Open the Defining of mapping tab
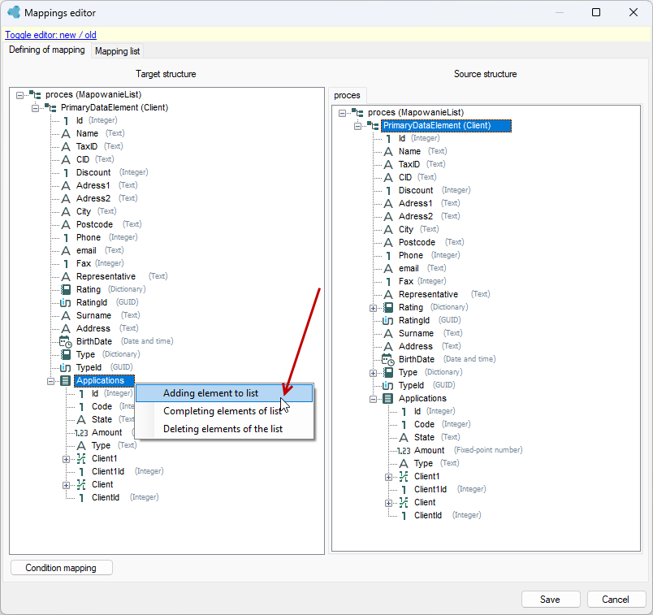 [x=47, y=50]
